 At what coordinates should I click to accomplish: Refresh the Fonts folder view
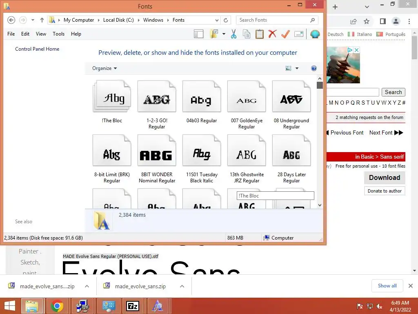pyautogui.click(x=226, y=20)
